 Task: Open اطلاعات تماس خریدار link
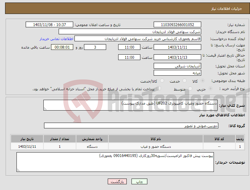56,39
